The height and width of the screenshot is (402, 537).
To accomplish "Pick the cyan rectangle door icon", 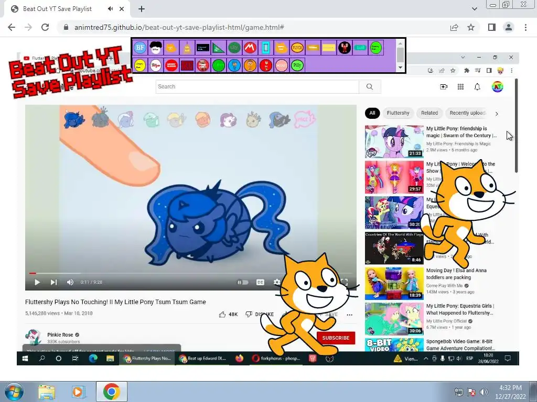I will [266, 48].
